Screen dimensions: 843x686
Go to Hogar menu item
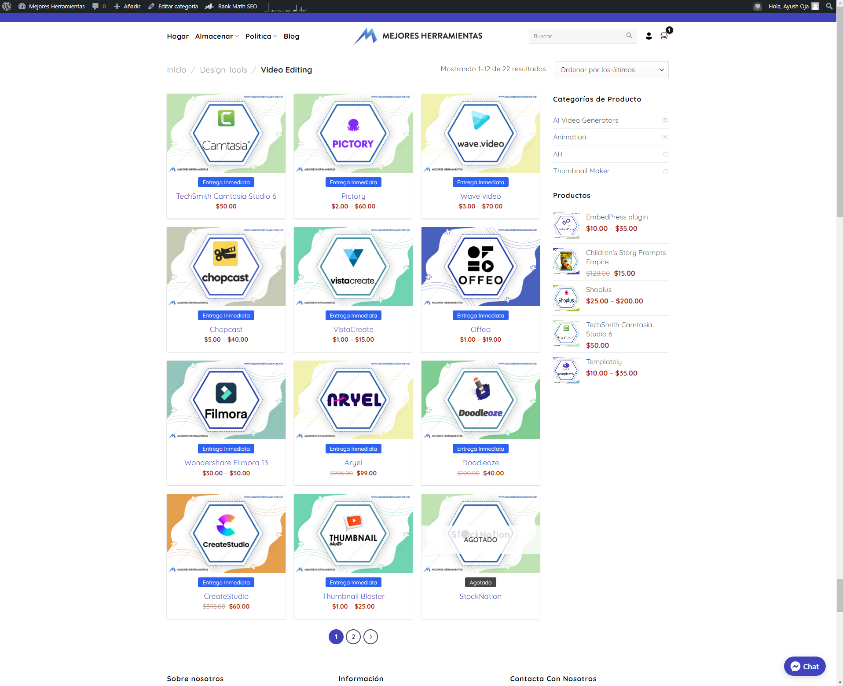[x=178, y=36]
